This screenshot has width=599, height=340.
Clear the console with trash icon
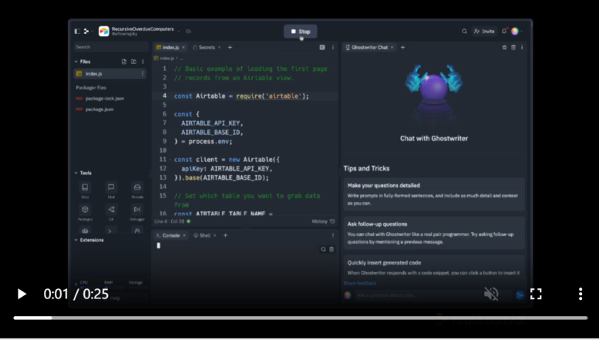click(331, 250)
